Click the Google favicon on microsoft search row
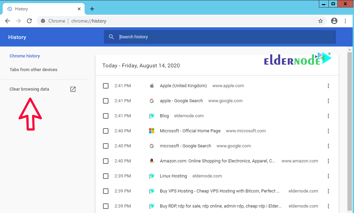The width and height of the screenshot is (354, 213). pyautogui.click(x=152, y=146)
